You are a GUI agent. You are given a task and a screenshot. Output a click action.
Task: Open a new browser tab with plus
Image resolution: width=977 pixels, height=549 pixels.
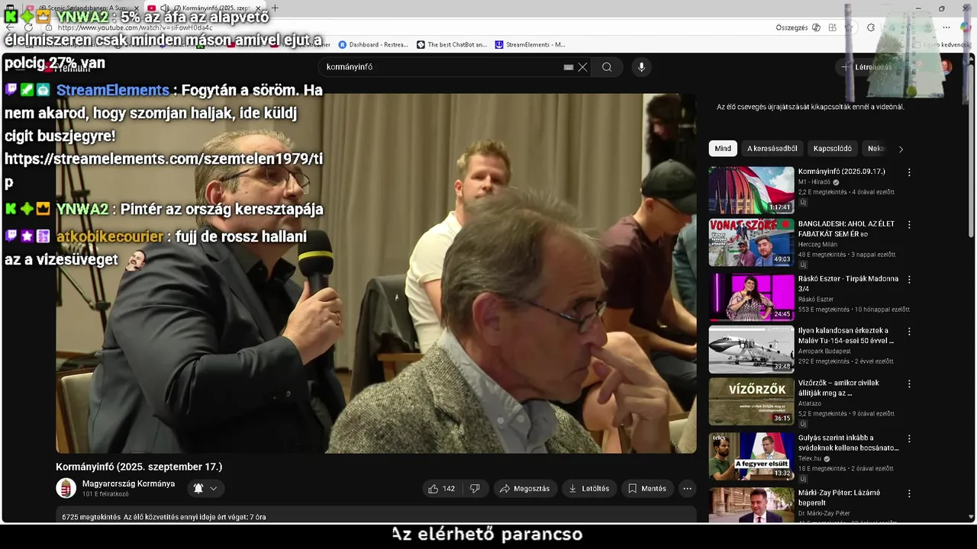coord(275,8)
